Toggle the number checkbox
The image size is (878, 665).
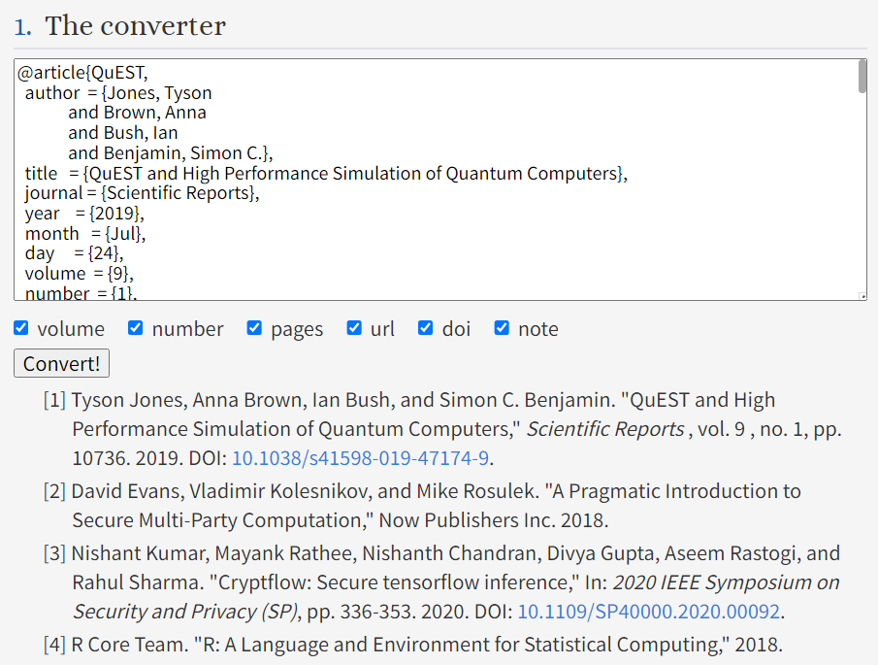(x=135, y=328)
